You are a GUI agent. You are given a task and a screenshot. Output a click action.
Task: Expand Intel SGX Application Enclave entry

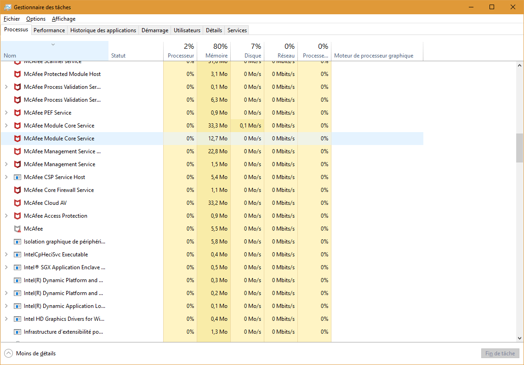[6, 267]
